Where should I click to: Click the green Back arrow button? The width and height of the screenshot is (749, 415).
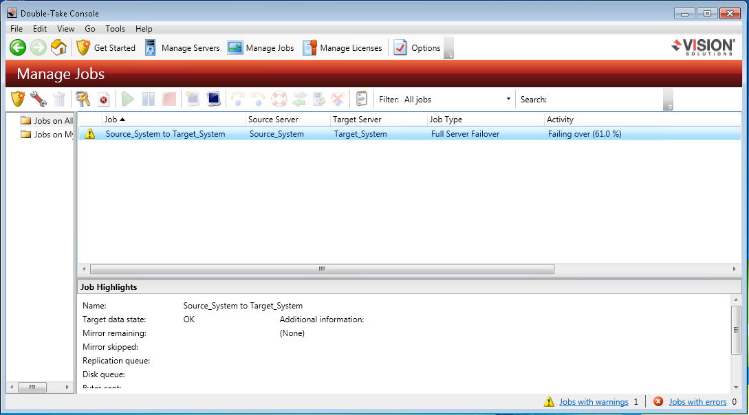(x=17, y=47)
